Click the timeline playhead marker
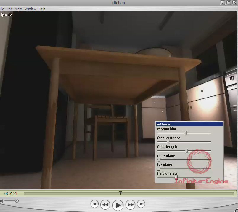238x212 pixels. [120, 193]
